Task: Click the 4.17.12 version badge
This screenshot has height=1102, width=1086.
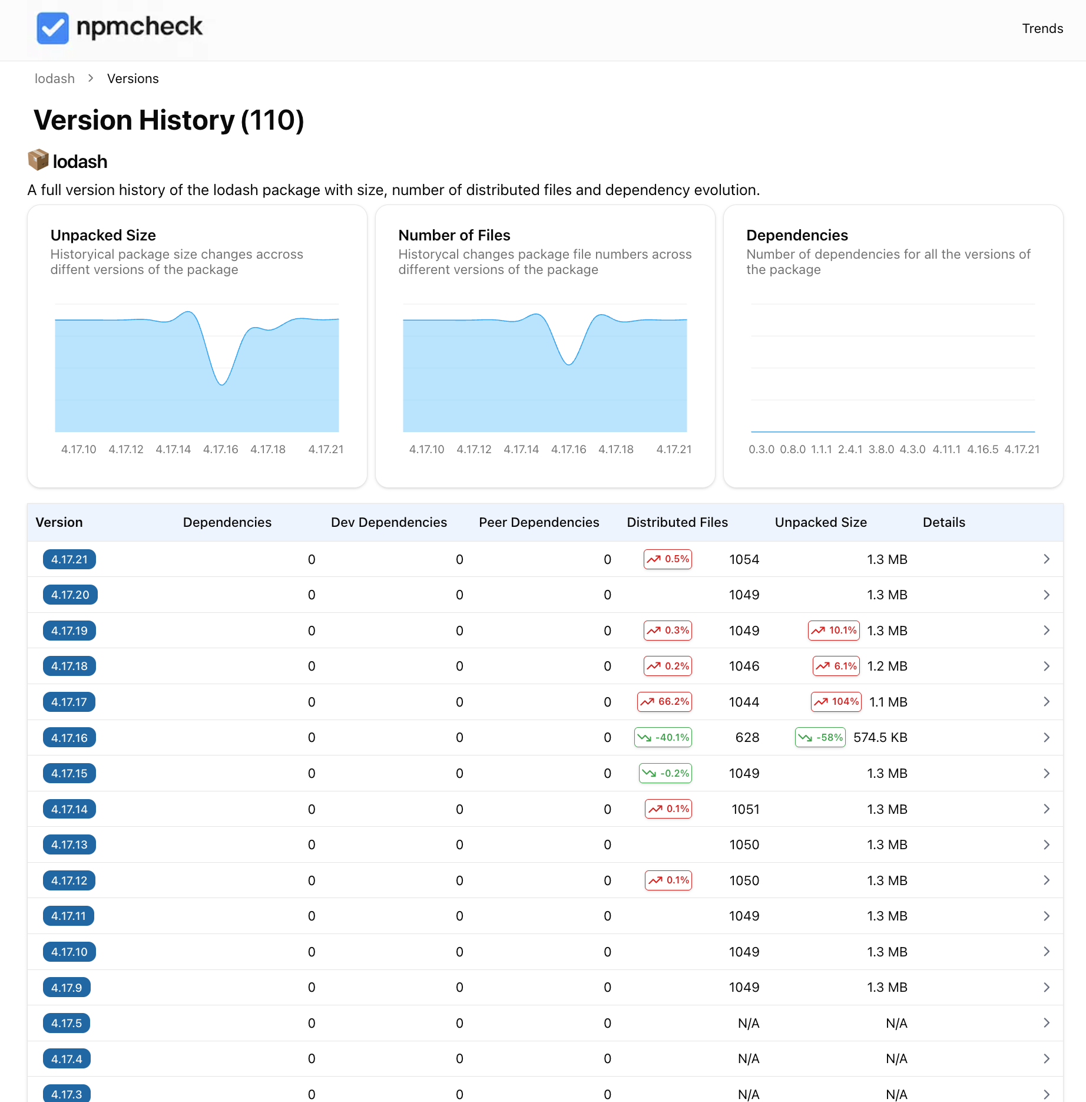Action: (x=69, y=880)
